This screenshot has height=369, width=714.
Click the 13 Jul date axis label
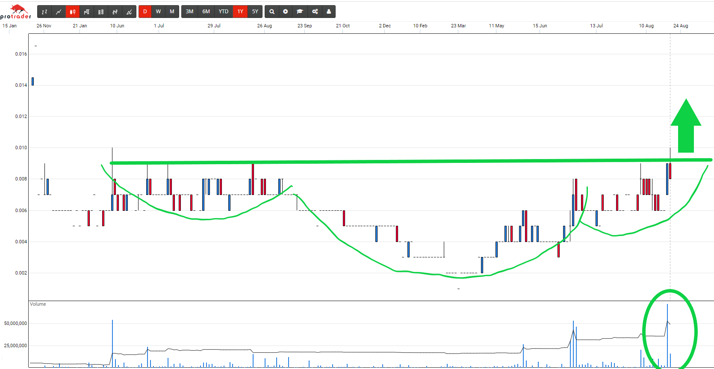(596, 26)
